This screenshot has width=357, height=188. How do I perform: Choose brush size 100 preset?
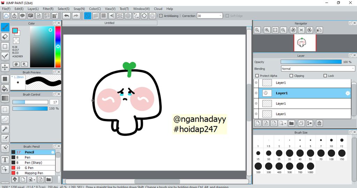point(331,153)
